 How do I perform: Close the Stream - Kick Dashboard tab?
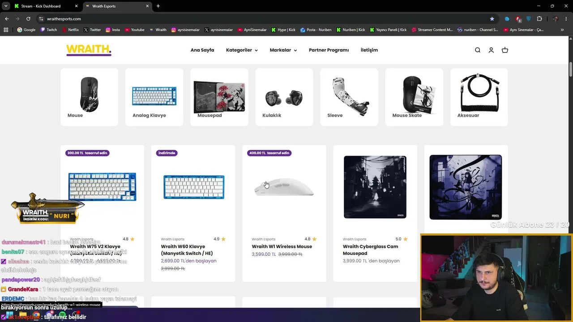pos(76,6)
